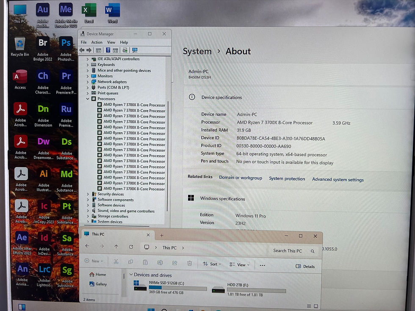Click scan for hardware changes monitor icon
Screen dimensions: 415x311
[x=135, y=50]
